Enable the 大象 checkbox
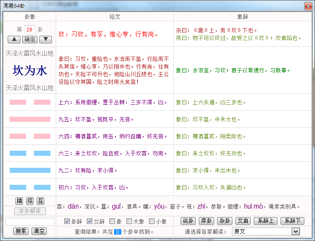The image size is (315, 241). coord(129,221)
